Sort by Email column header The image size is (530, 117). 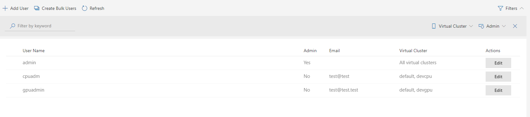[x=334, y=51]
